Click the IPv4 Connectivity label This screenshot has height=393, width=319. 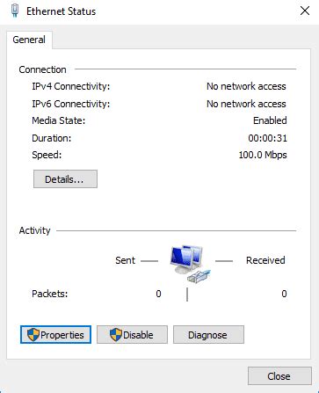click(71, 86)
